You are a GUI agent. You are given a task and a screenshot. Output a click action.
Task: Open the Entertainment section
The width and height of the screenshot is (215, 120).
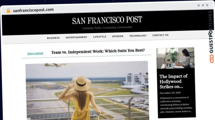pyautogui.click(x=76, y=37)
